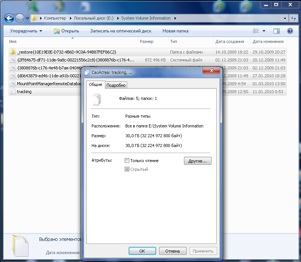Viewport: 301px width, 262px height.
Task: Select the {d0643879-ed46-11de...} file name
Action: coord(49,76)
